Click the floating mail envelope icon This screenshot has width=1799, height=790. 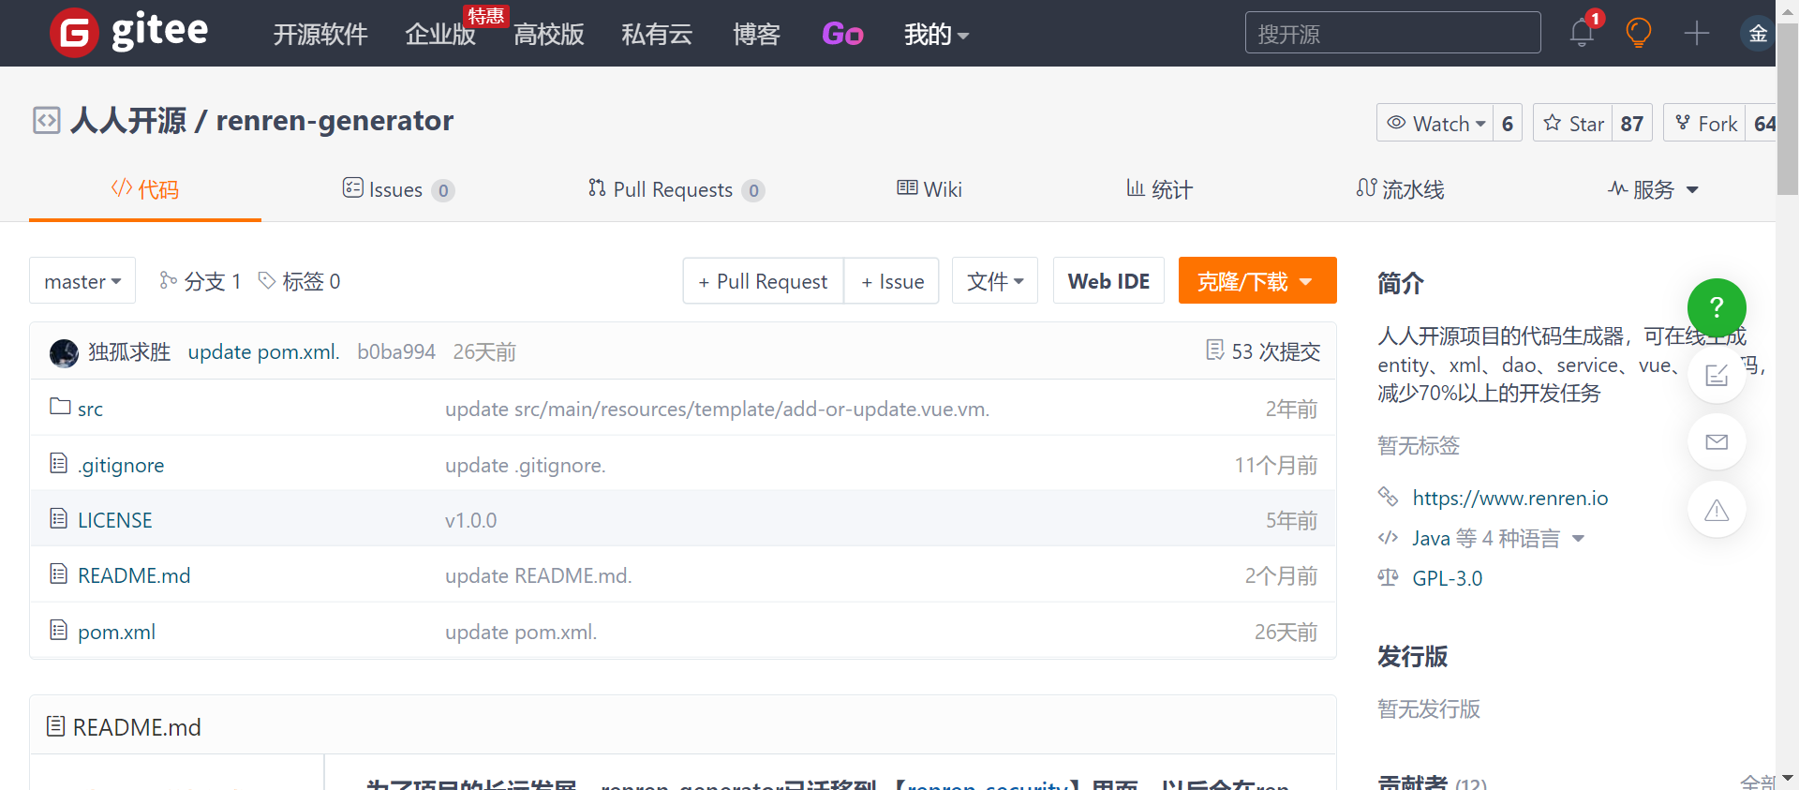pos(1717,441)
